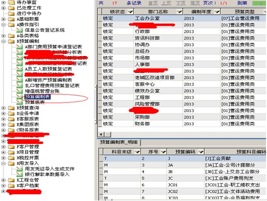The image size is (267, 201).
Task: Select 预算编制表 in the tree
Action: pos(38,97)
